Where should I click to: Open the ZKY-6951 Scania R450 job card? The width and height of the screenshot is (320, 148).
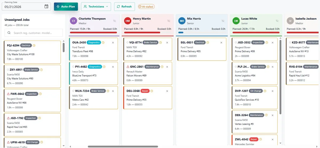32,76
